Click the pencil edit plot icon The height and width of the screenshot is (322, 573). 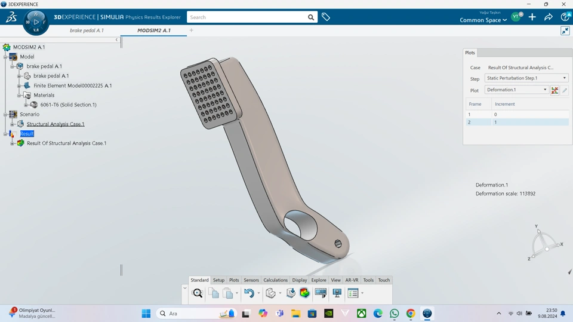point(565,90)
